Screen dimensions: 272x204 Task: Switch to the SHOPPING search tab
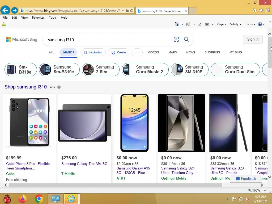(212, 52)
